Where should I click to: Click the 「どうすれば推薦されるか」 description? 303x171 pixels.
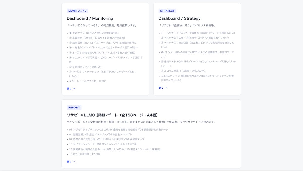click(x=187, y=26)
